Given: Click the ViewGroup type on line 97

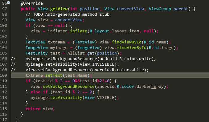Looking at the screenshot, I should pos(160,9).
